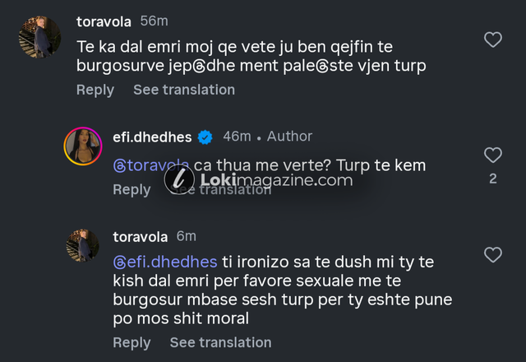Like toravola's first comment with heart
The width and height of the screenshot is (526, 362).
click(493, 39)
